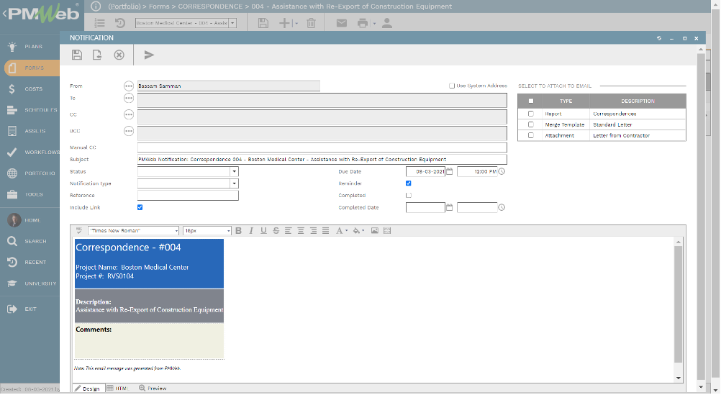Open the Workflows sidebar menu
The height and width of the screenshot is (395, 721).
click(x=30, y=153)
